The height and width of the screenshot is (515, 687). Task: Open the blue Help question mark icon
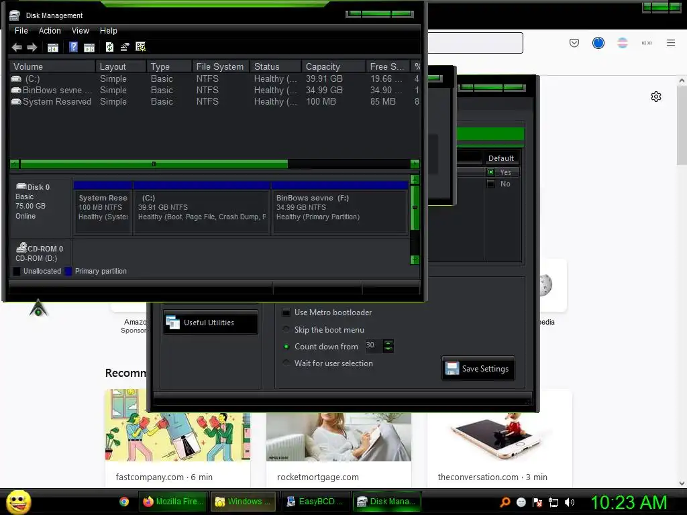click(x=73, y=47)
